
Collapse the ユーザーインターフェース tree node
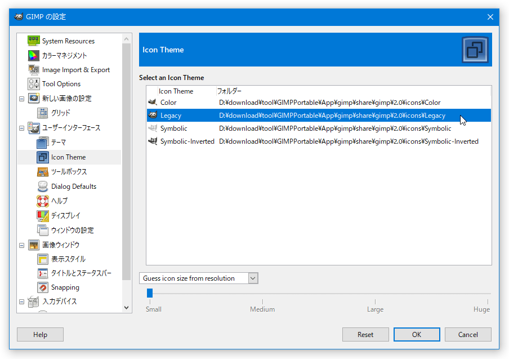click(22, 128)
